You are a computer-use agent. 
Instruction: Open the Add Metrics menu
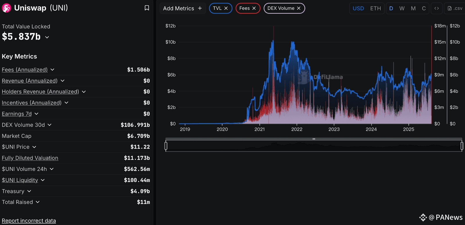(x=183, y=8)
